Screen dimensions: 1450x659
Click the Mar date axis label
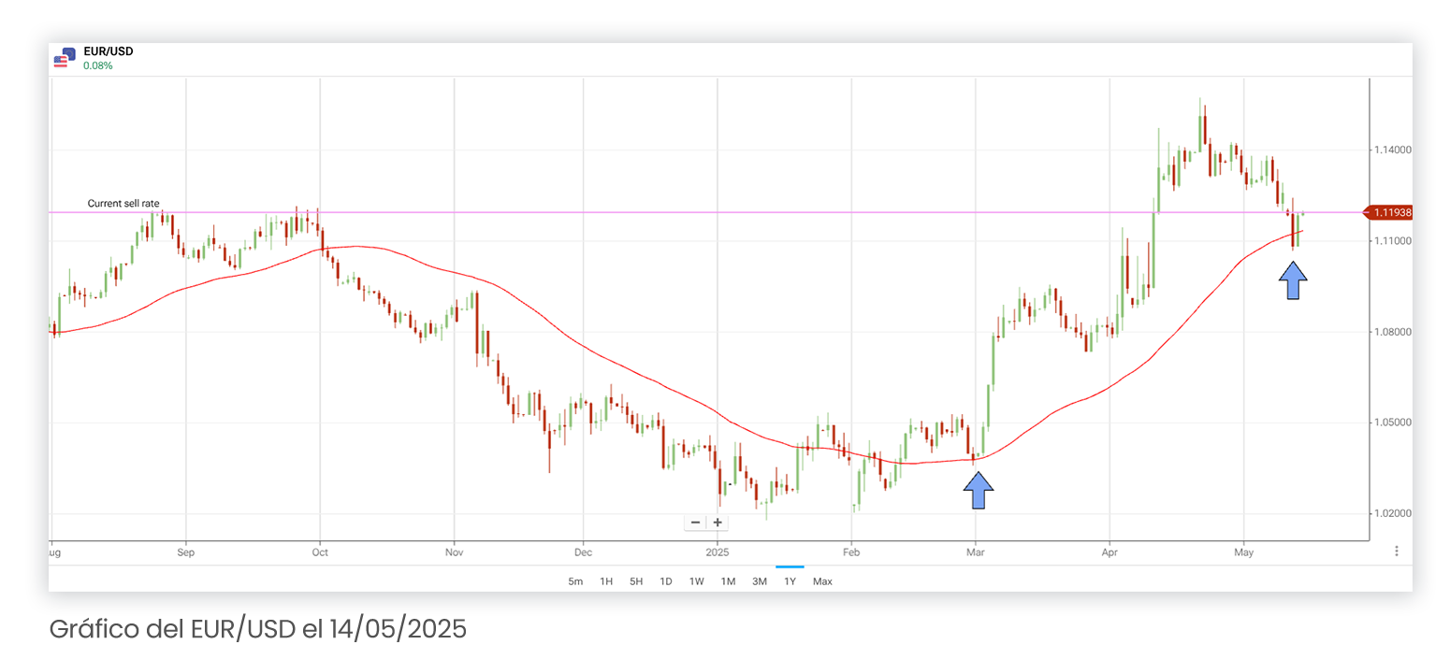(x=976, y=552)
